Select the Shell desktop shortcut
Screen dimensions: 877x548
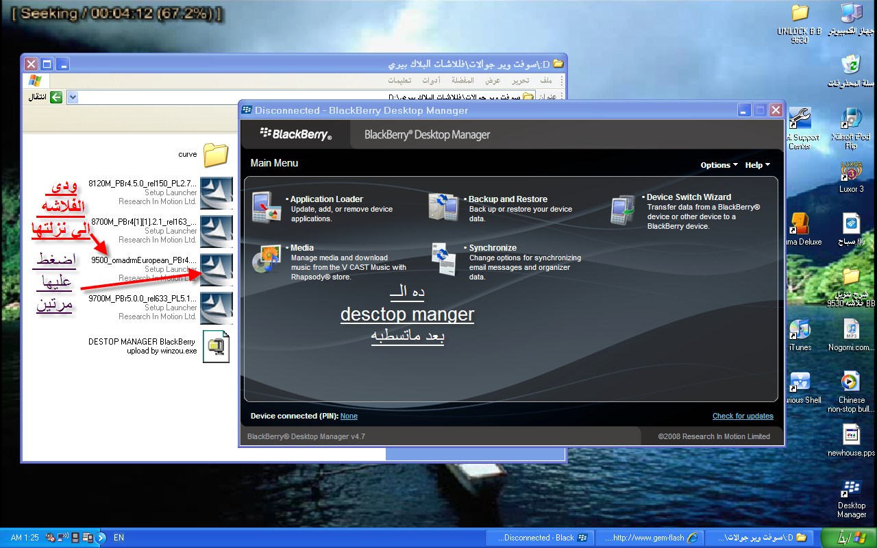pyautogui.click(x=799, y=382)
